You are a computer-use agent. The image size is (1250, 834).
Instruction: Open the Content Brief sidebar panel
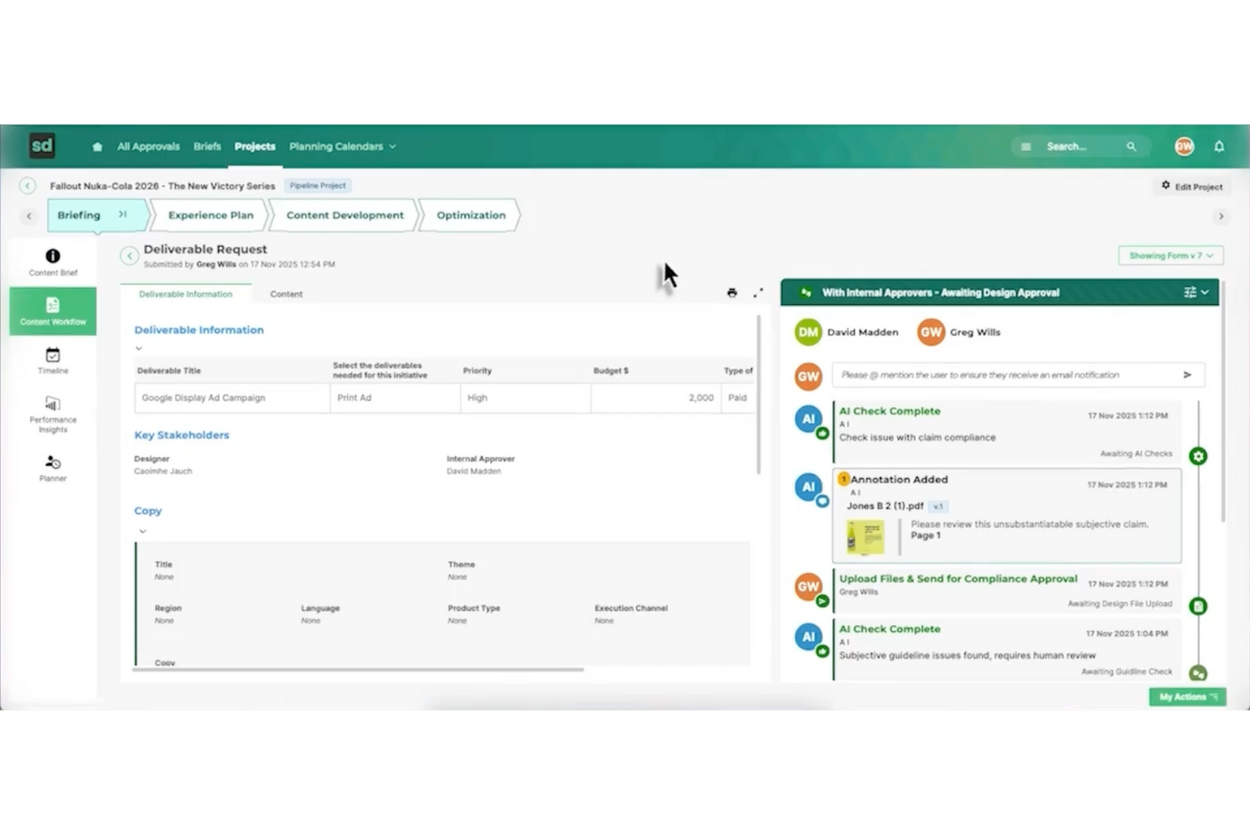[52, 262]
